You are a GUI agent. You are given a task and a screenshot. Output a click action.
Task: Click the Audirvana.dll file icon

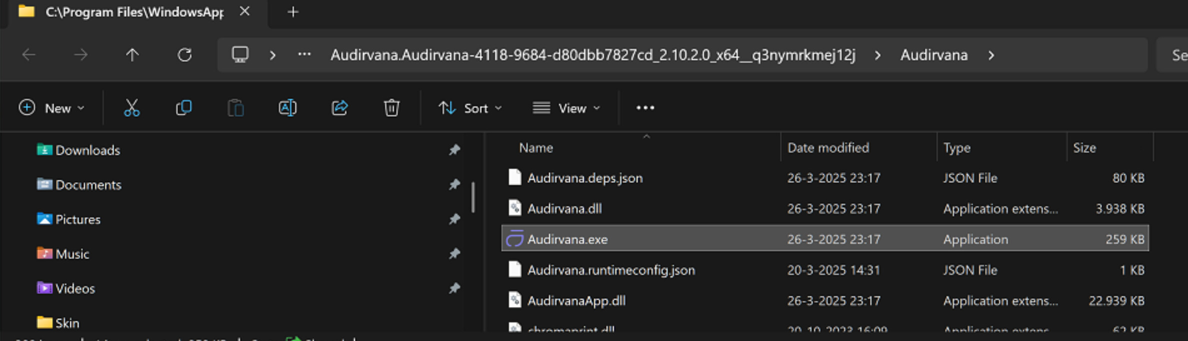coord(514,208)
